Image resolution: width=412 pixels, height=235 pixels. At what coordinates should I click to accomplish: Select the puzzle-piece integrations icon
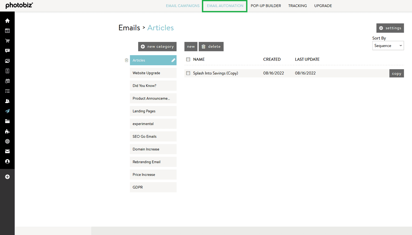7,131
